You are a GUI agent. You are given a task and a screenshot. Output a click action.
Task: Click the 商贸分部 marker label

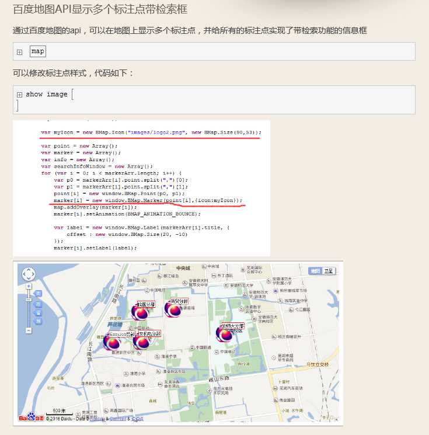(x=179, y=301)
